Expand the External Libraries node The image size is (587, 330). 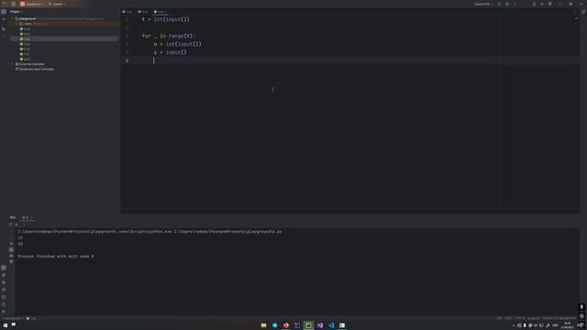[x=12, y=64]
